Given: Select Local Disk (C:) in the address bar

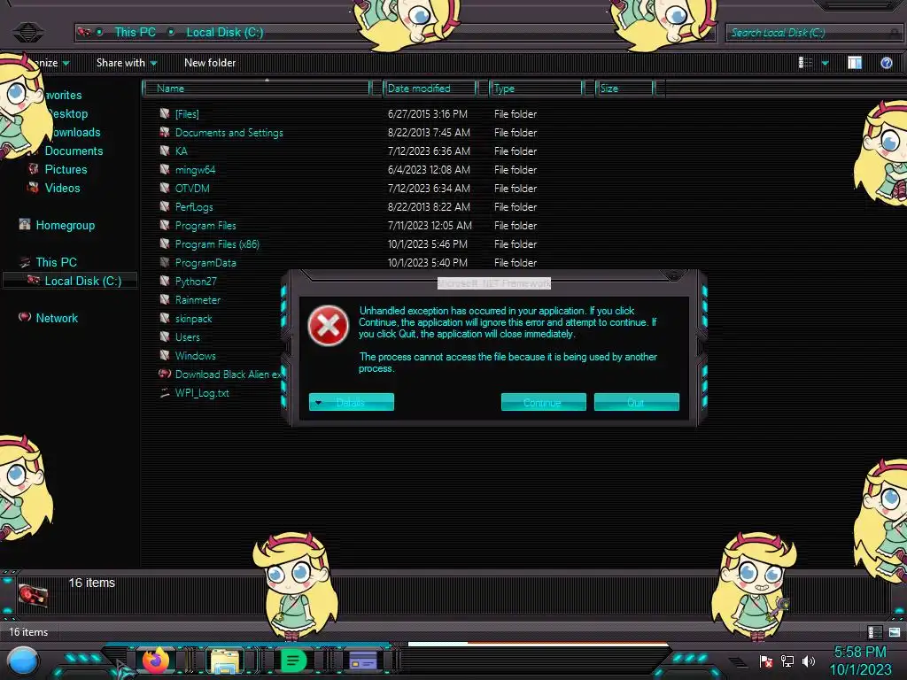Looking at the screenshot, I should (224, 33).
